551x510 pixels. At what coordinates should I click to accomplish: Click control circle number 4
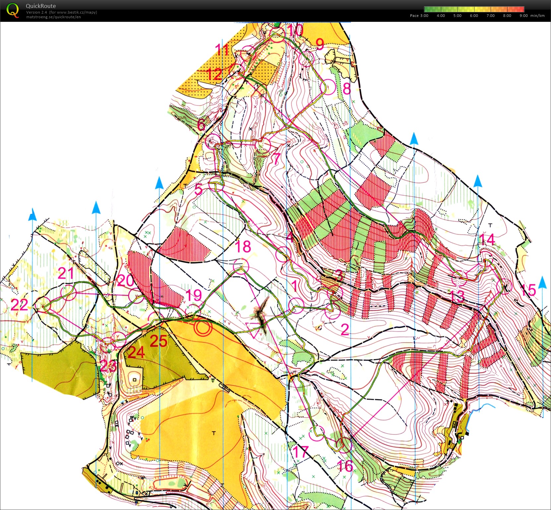coord(283,255)
